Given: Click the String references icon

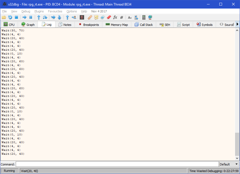Looking at the screenshot, I should (x=130, y=17).
